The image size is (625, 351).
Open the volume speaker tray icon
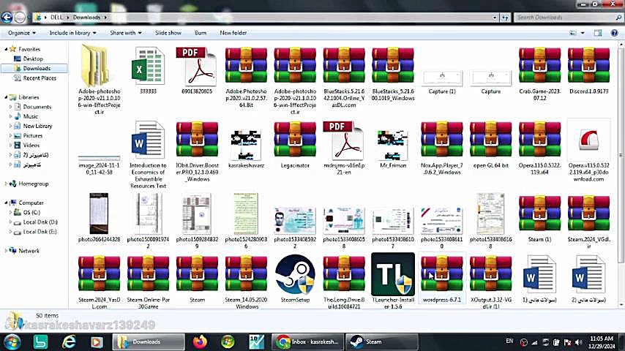coord(578,342)
